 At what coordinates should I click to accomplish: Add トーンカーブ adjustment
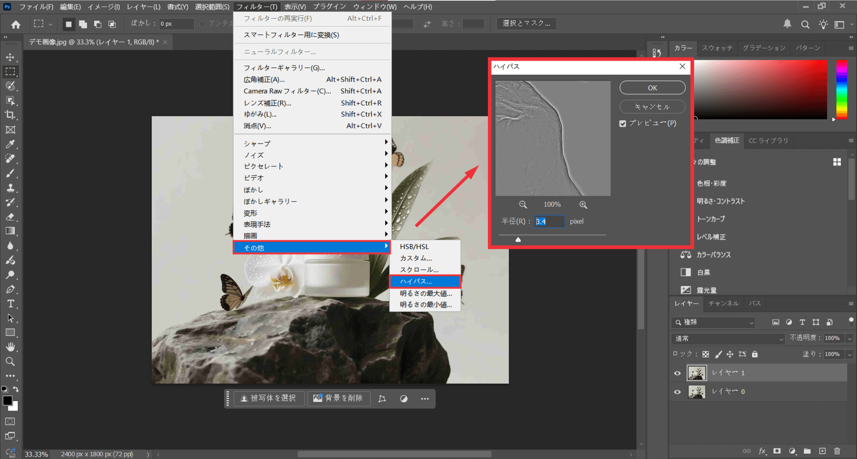click(x=711, y=219)
